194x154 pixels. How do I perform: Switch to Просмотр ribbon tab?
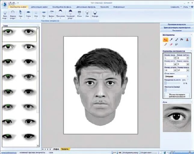105,7
